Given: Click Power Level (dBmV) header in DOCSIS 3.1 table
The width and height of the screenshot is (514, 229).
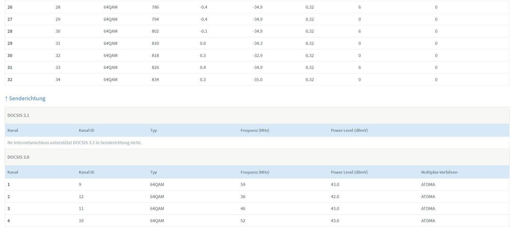Looking at the screenshot, I should point(349,130).
